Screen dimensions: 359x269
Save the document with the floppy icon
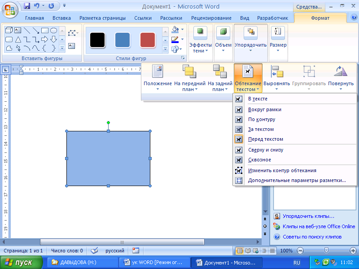[27, 6]
